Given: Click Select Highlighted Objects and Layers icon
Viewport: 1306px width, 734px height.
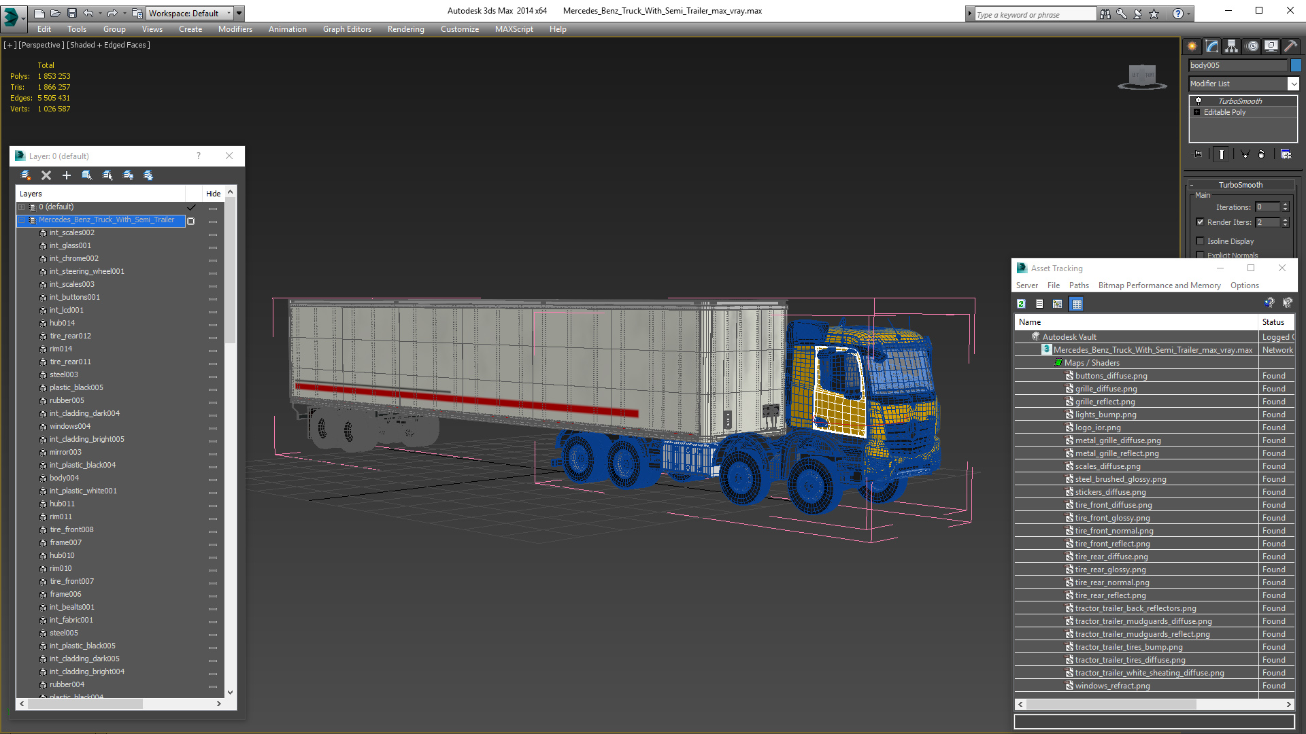Looking at the screenshot, I should tap(87, 175).
